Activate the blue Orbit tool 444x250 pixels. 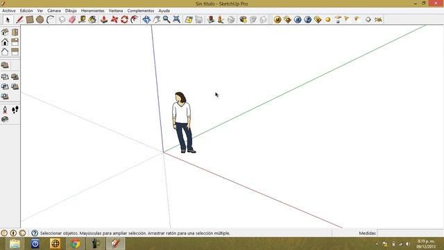pos(146,19)
